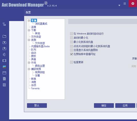This screenshot has height=121, width=137.
Task: Click the archive file icon at sidebar bottom
Action: pyautogui.click(x=4, y=85)
